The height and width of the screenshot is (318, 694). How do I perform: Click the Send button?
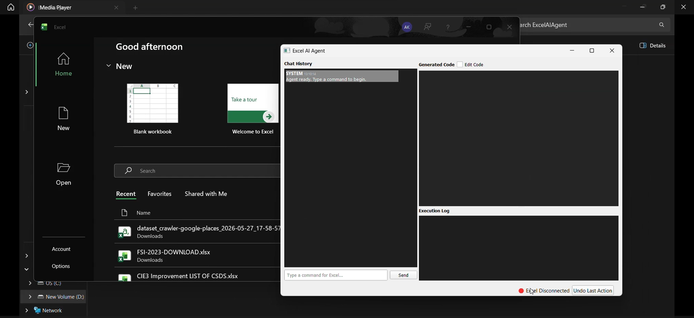click(403, 275)
